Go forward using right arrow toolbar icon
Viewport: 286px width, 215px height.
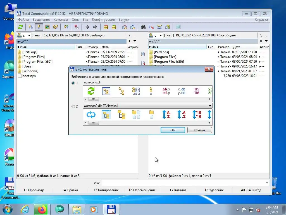95,27
